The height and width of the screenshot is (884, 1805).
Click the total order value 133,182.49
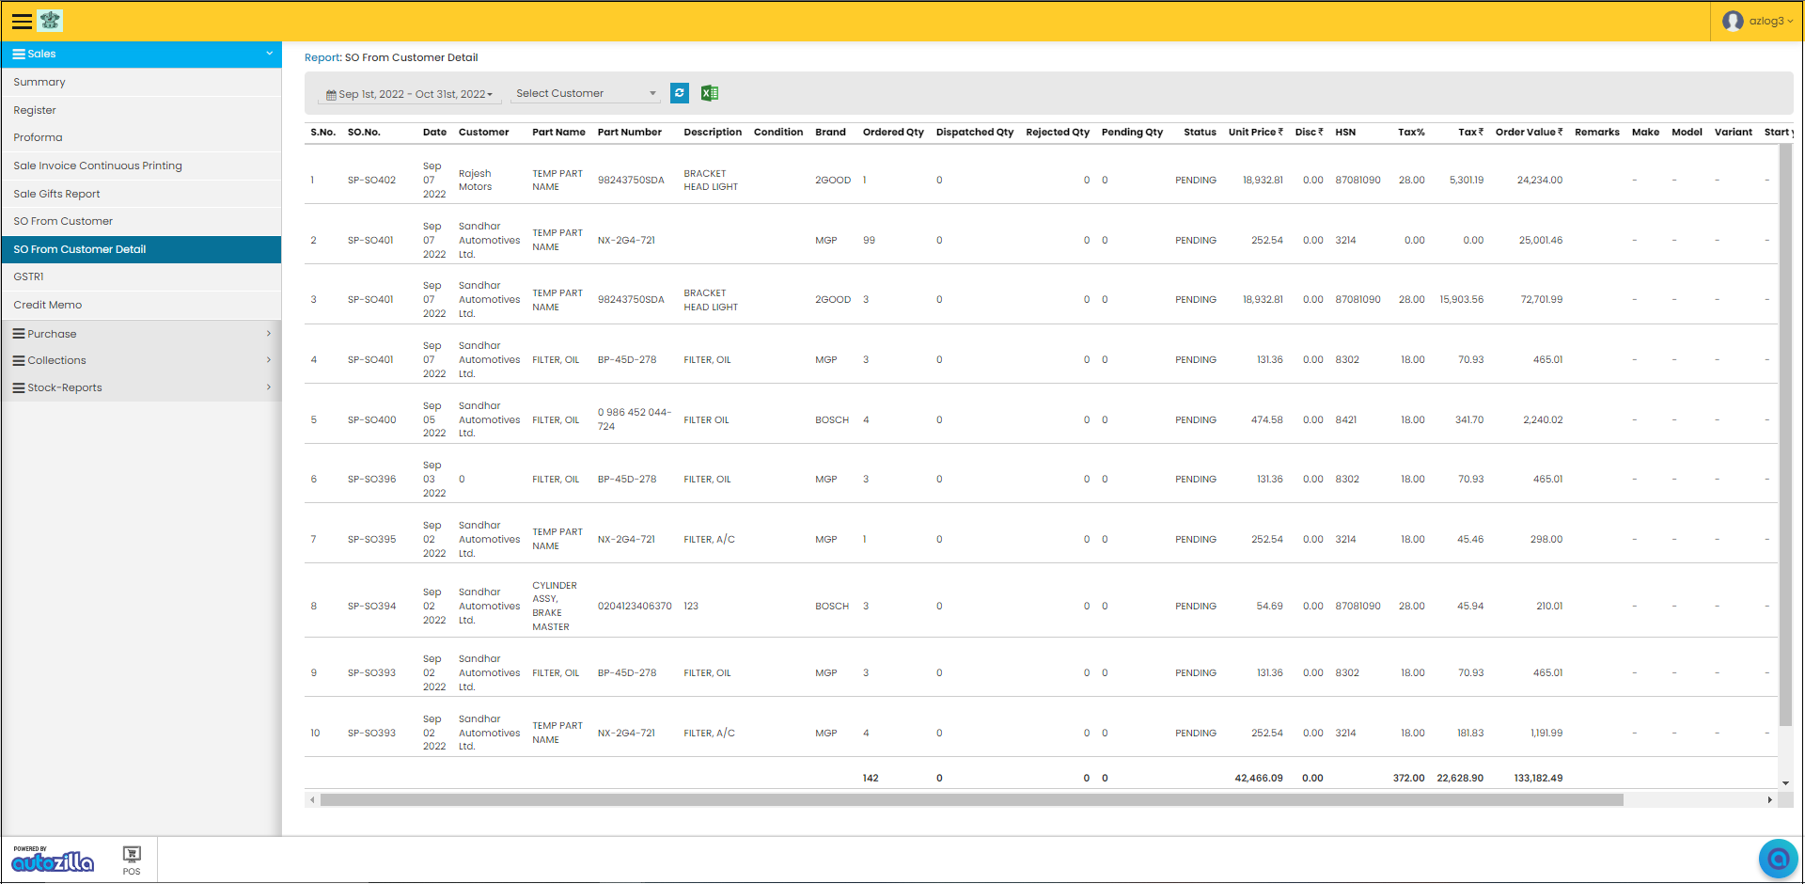pos(1538,779)
